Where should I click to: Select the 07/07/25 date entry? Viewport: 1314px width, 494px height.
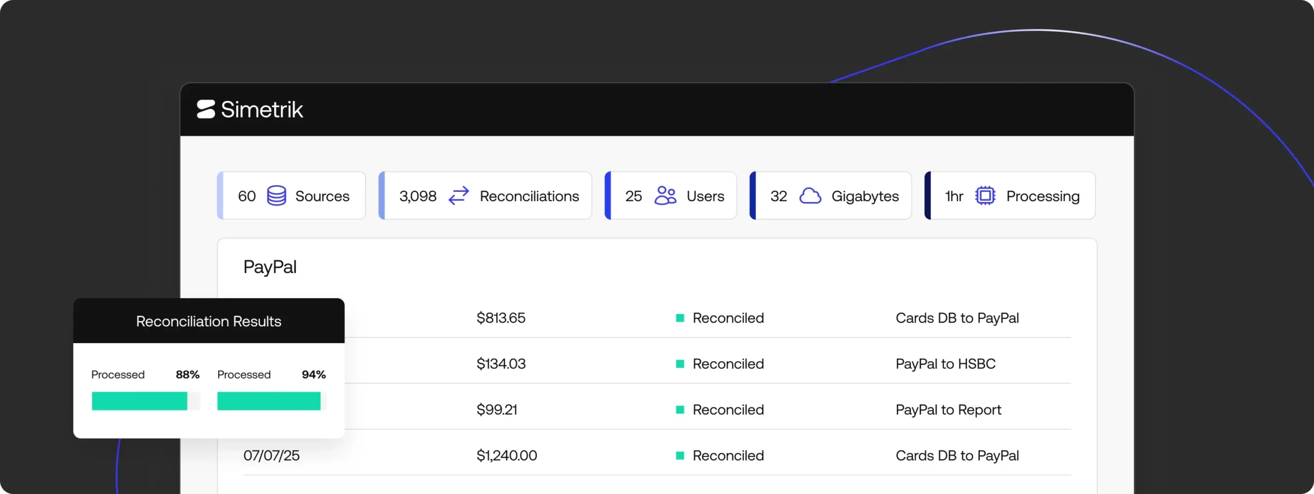coord(272,456)
